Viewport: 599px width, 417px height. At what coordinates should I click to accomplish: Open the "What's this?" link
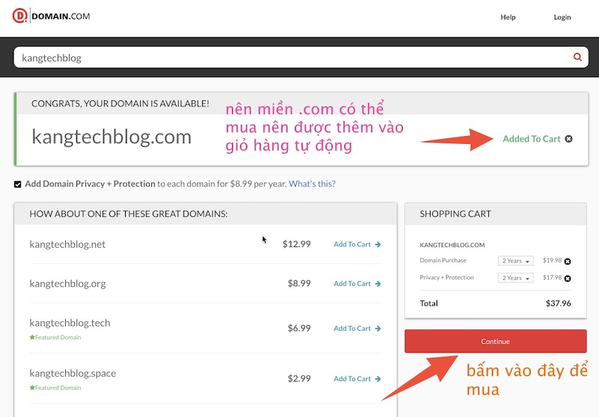point(311,184)
